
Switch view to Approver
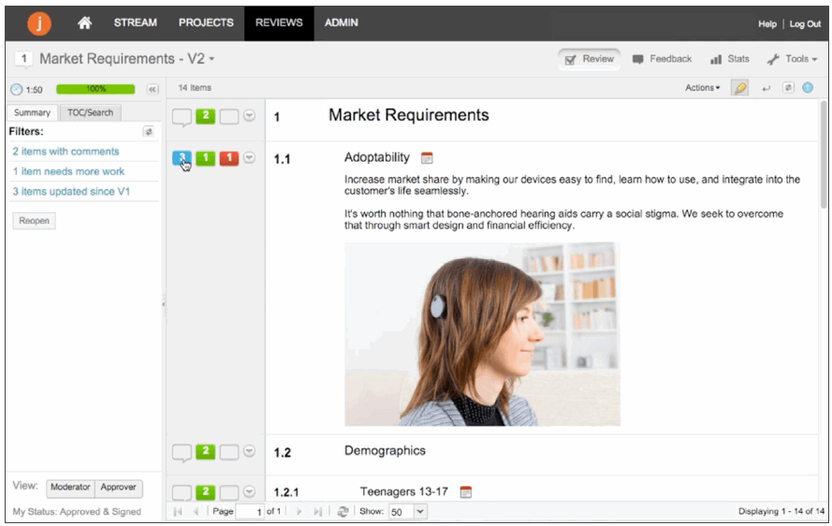point(119,488)
